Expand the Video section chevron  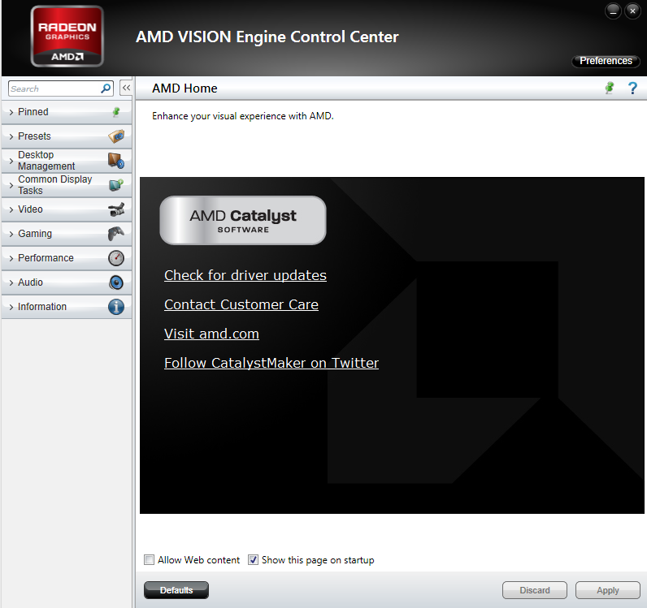[11, 209]
